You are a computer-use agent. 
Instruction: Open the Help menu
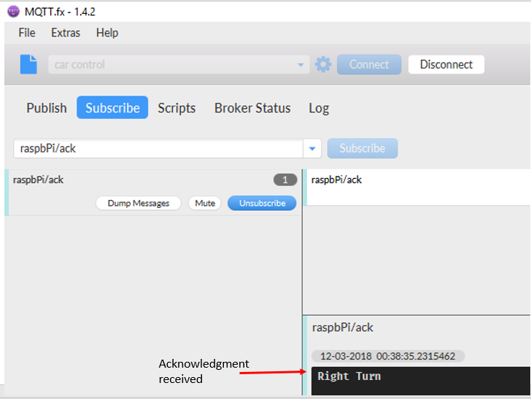click(x=107, y=33)
